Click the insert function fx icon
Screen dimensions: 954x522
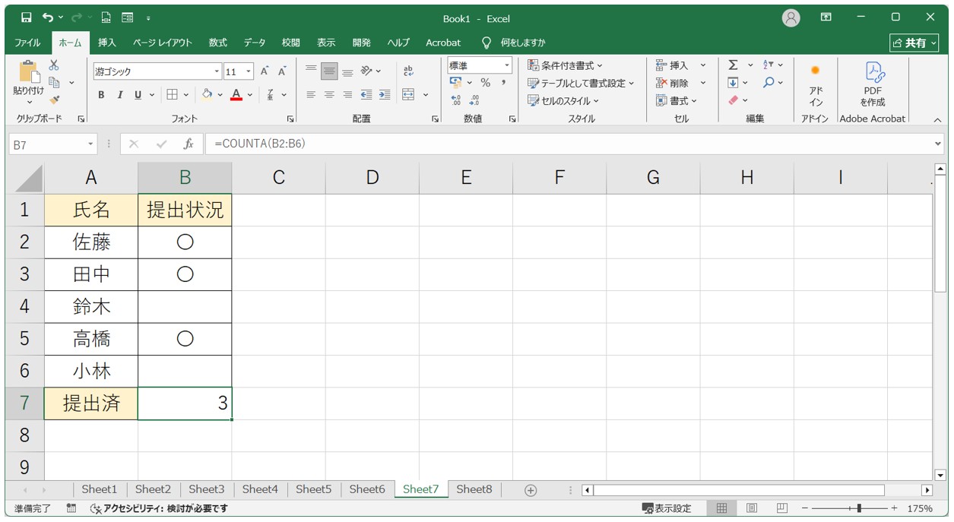(x=188, y=144)
